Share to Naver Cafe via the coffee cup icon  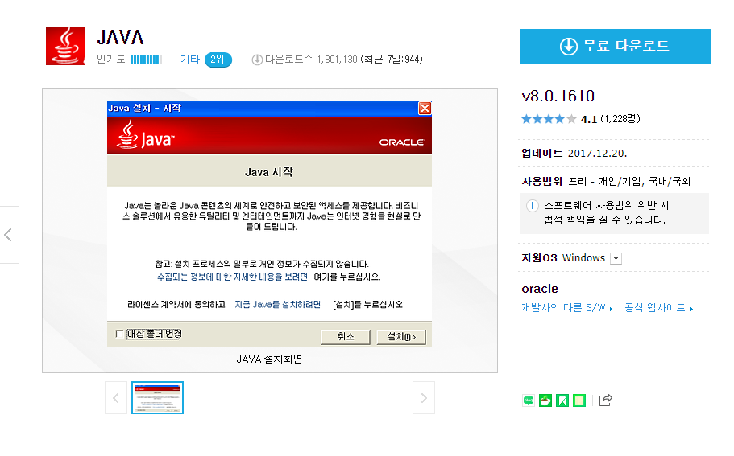pyautogui.click(x=545, y=401)
